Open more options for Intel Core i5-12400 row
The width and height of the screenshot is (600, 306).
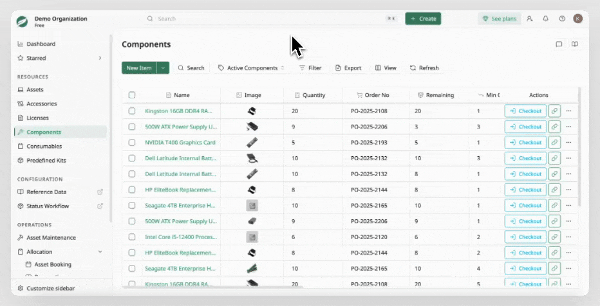(x=568, y=237)
